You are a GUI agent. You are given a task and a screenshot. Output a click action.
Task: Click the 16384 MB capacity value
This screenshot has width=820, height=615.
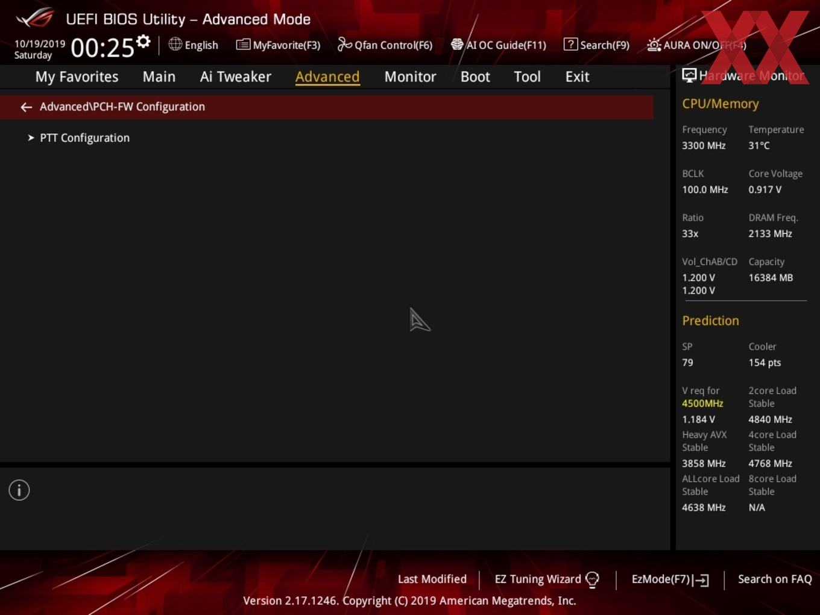click(771, 278)
